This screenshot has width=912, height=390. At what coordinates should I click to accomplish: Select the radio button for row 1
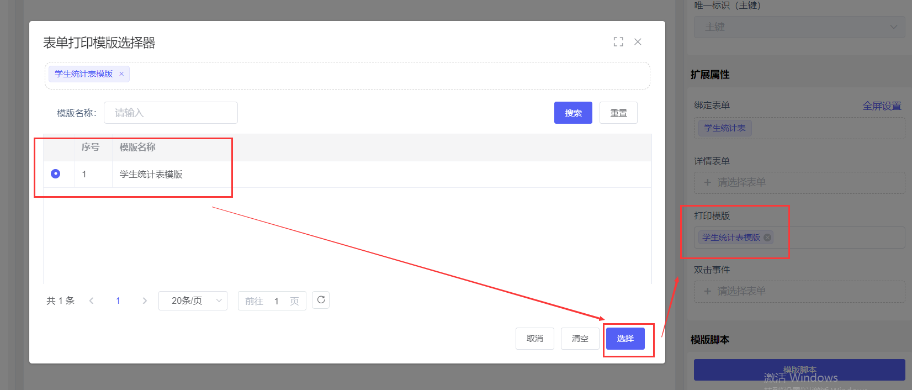55,174
